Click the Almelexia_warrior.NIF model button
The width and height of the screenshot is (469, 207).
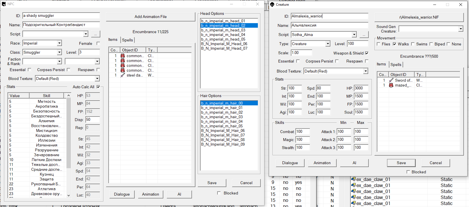[419, 17]
